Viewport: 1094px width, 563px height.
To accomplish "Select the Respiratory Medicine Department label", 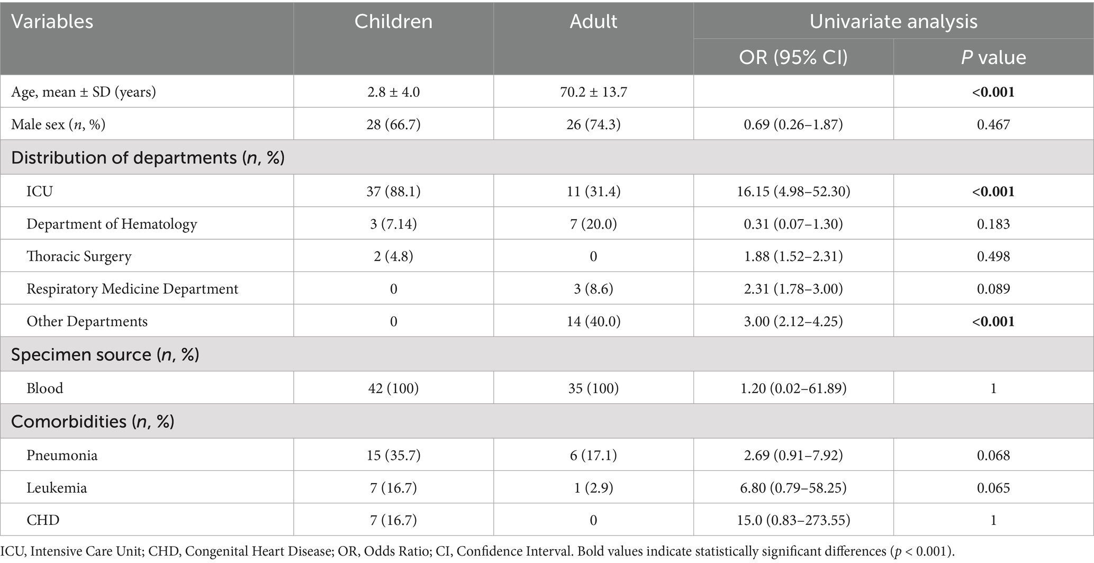I will (132, 289).
